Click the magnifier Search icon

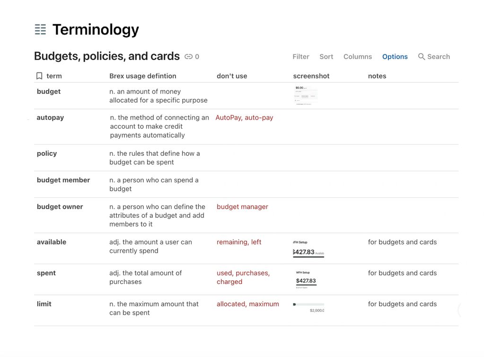click(421, 57)
